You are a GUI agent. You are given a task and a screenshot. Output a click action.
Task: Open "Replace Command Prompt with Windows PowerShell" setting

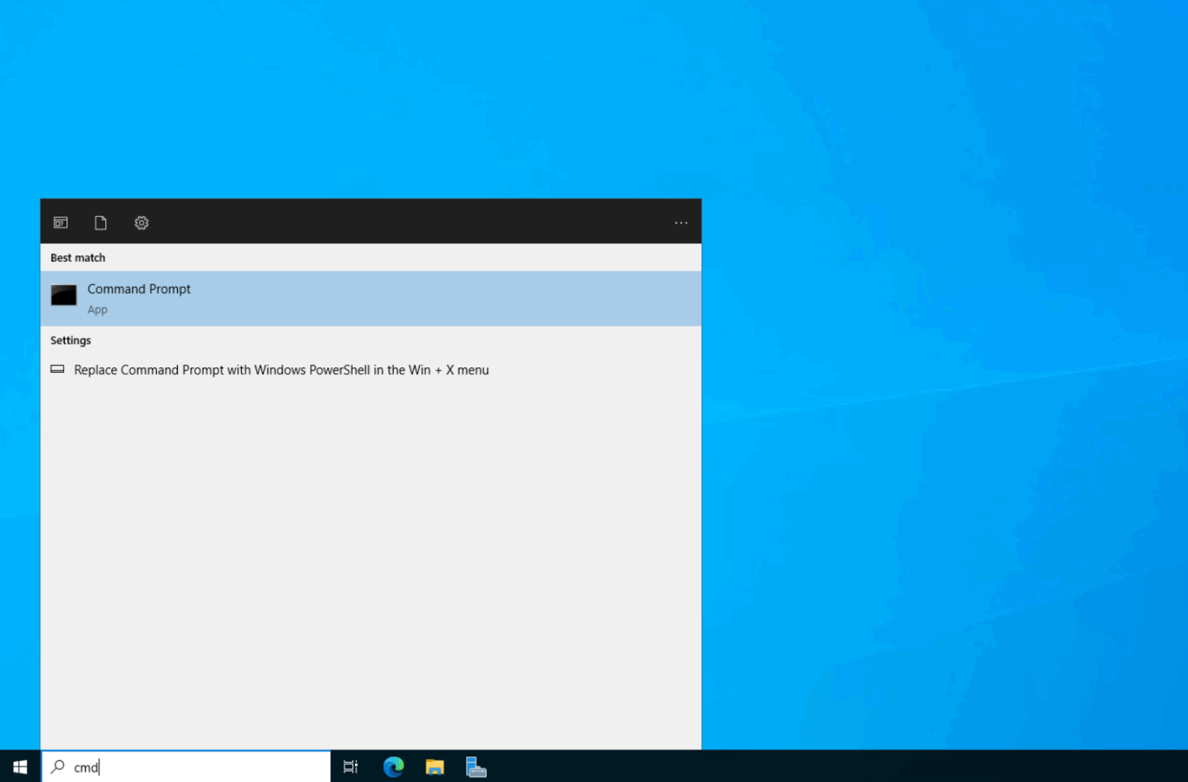(x=282, y=370)
